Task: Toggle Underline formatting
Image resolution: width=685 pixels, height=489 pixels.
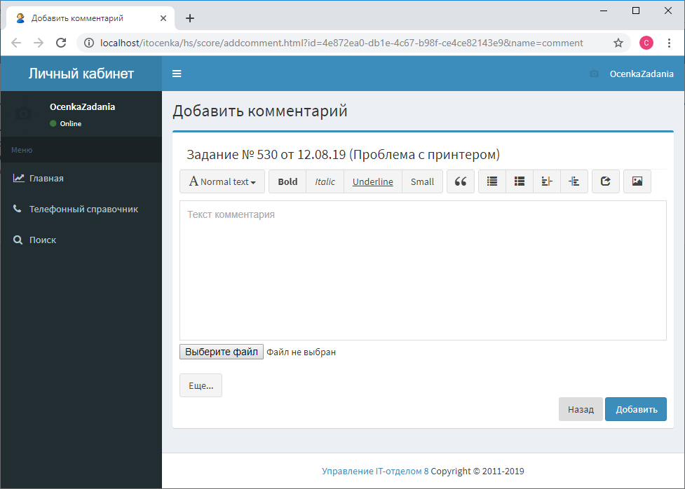Action: 372,181
